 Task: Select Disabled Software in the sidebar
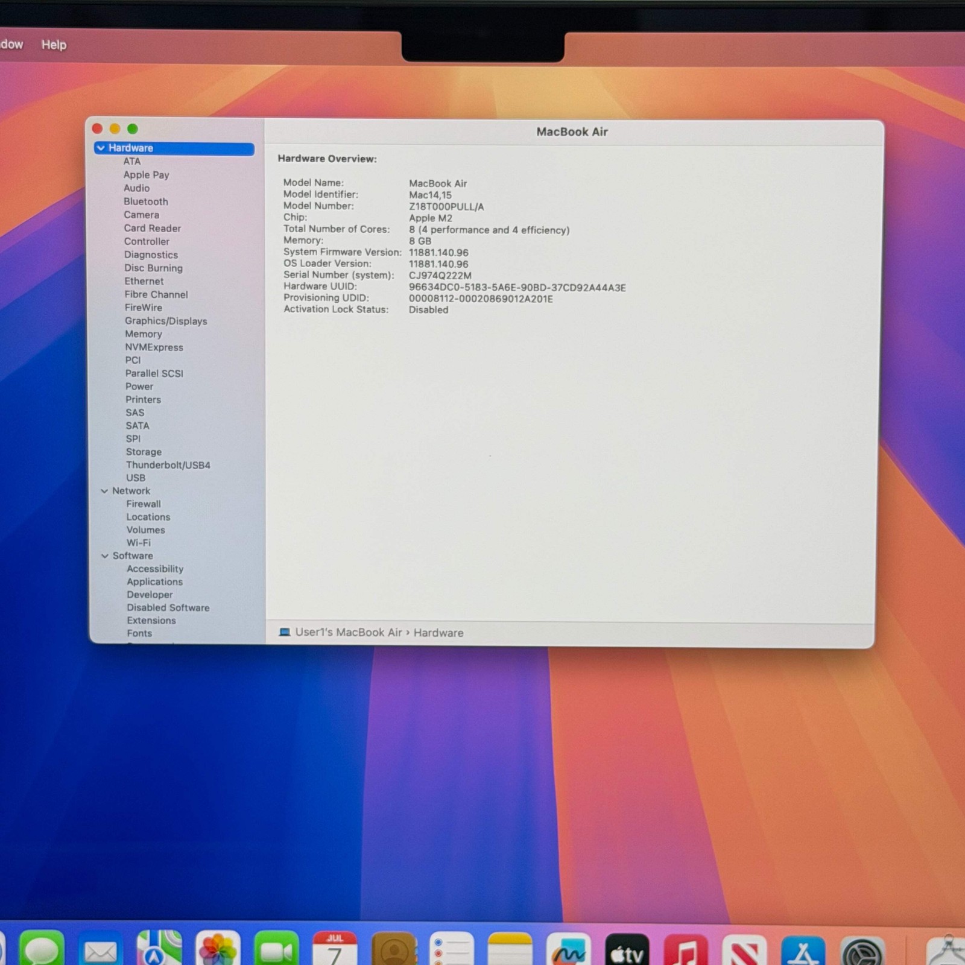coord(168,608)
